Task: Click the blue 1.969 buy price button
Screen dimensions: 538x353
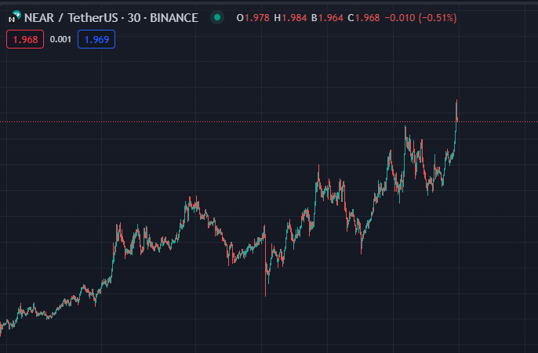Action: [x=96, y=39]
